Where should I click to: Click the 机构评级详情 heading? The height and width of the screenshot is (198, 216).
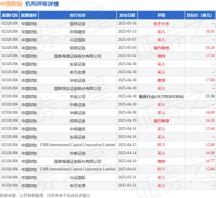point(42,4)
